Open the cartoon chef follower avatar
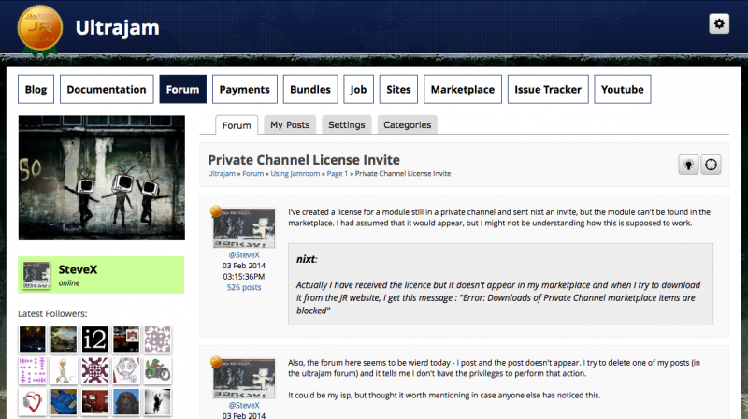748x419 pixels. point(64,370)
